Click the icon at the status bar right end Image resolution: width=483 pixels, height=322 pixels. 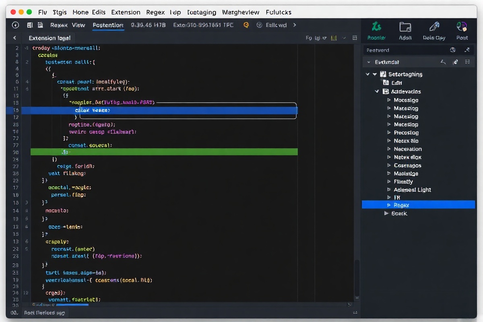click(x=355, y=313)
